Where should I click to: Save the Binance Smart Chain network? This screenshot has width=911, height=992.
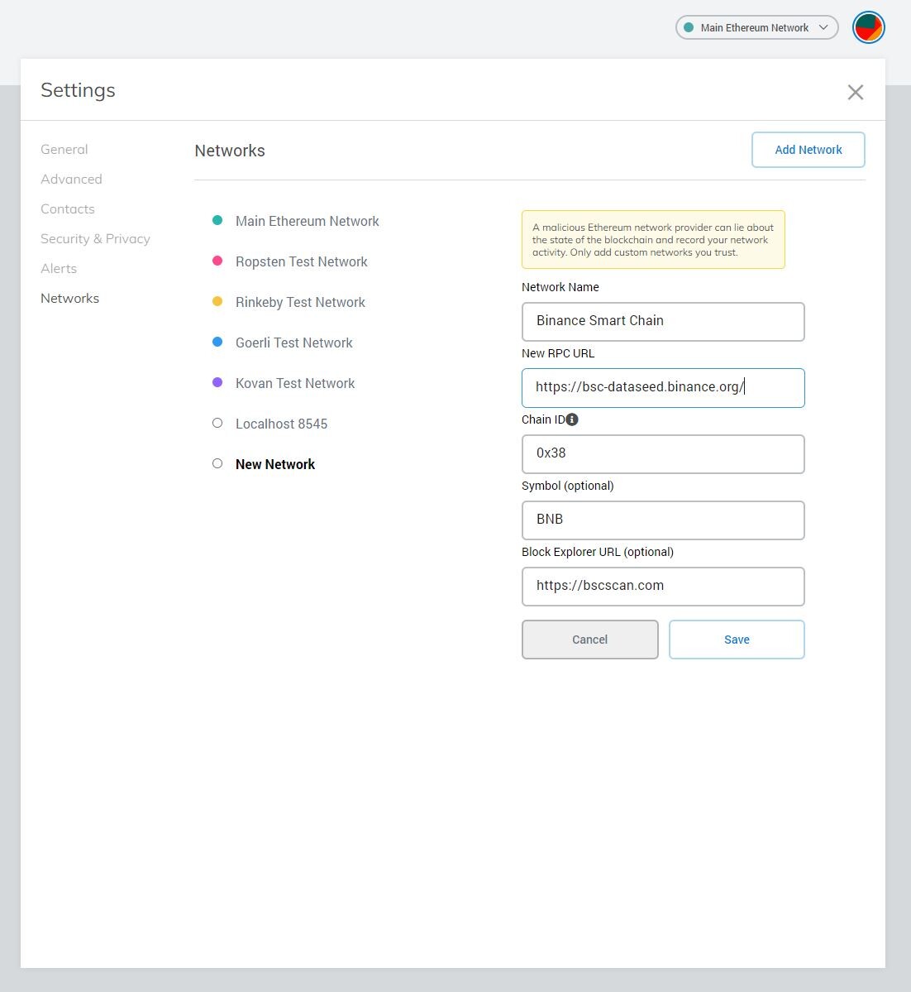click(x=737, y=640)
